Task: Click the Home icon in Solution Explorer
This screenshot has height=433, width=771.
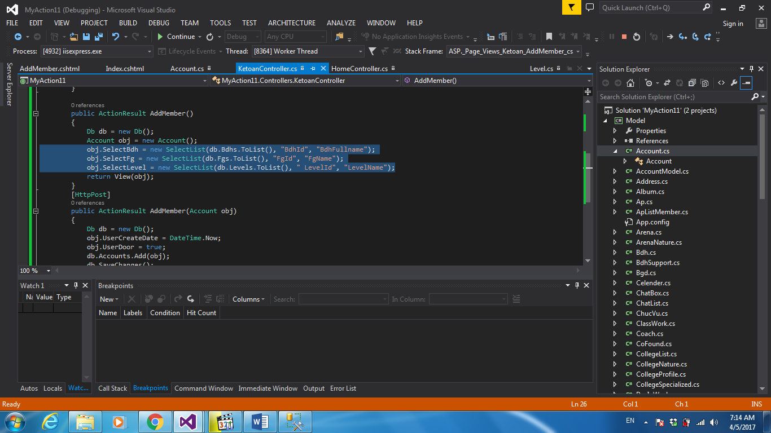Action: pos(630,83)
